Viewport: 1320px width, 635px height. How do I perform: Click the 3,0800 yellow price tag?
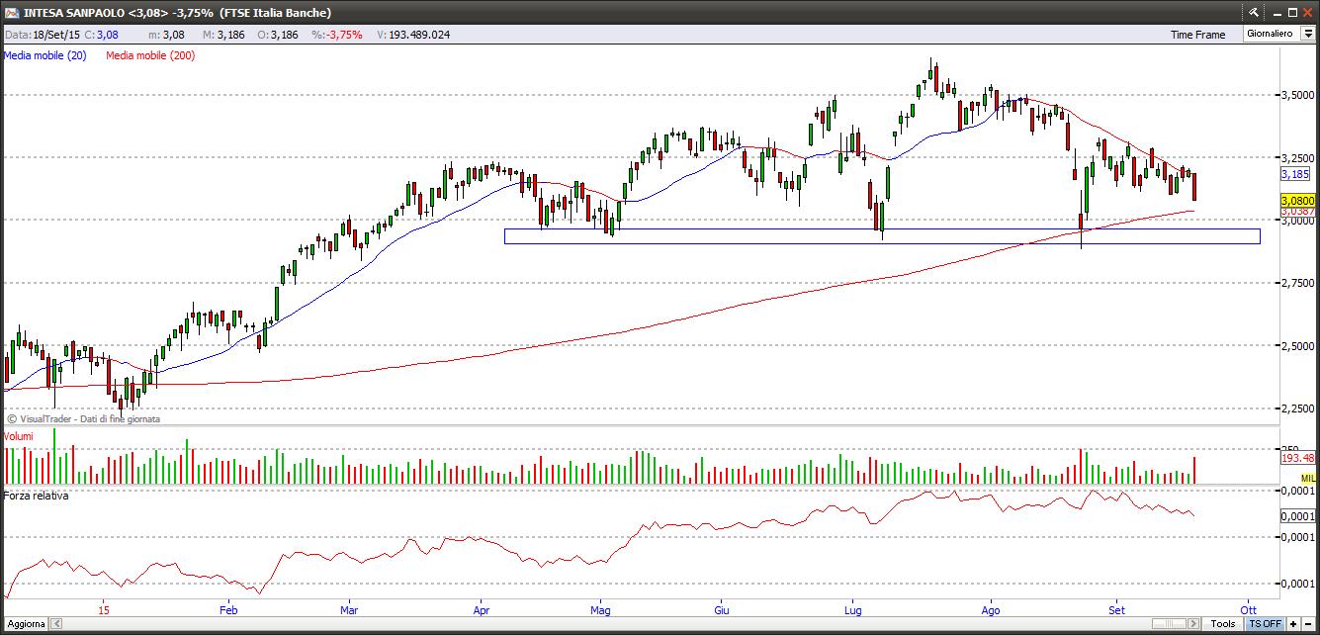click(1297, 200)
